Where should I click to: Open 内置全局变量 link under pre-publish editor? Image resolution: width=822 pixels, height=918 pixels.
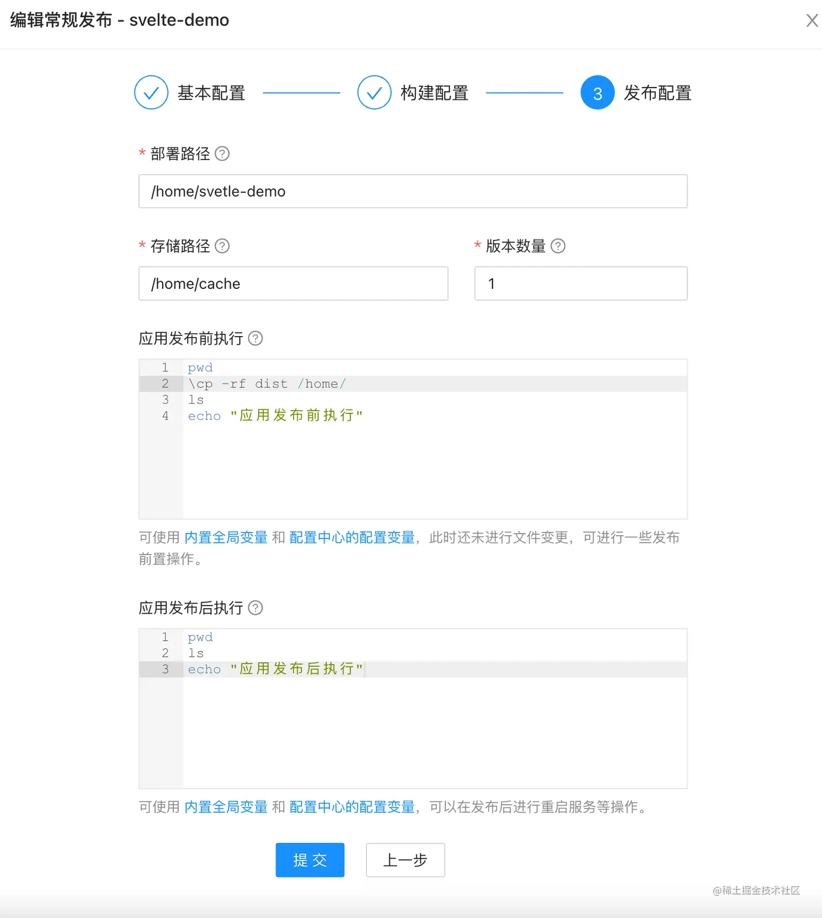(x=226, y=538)
